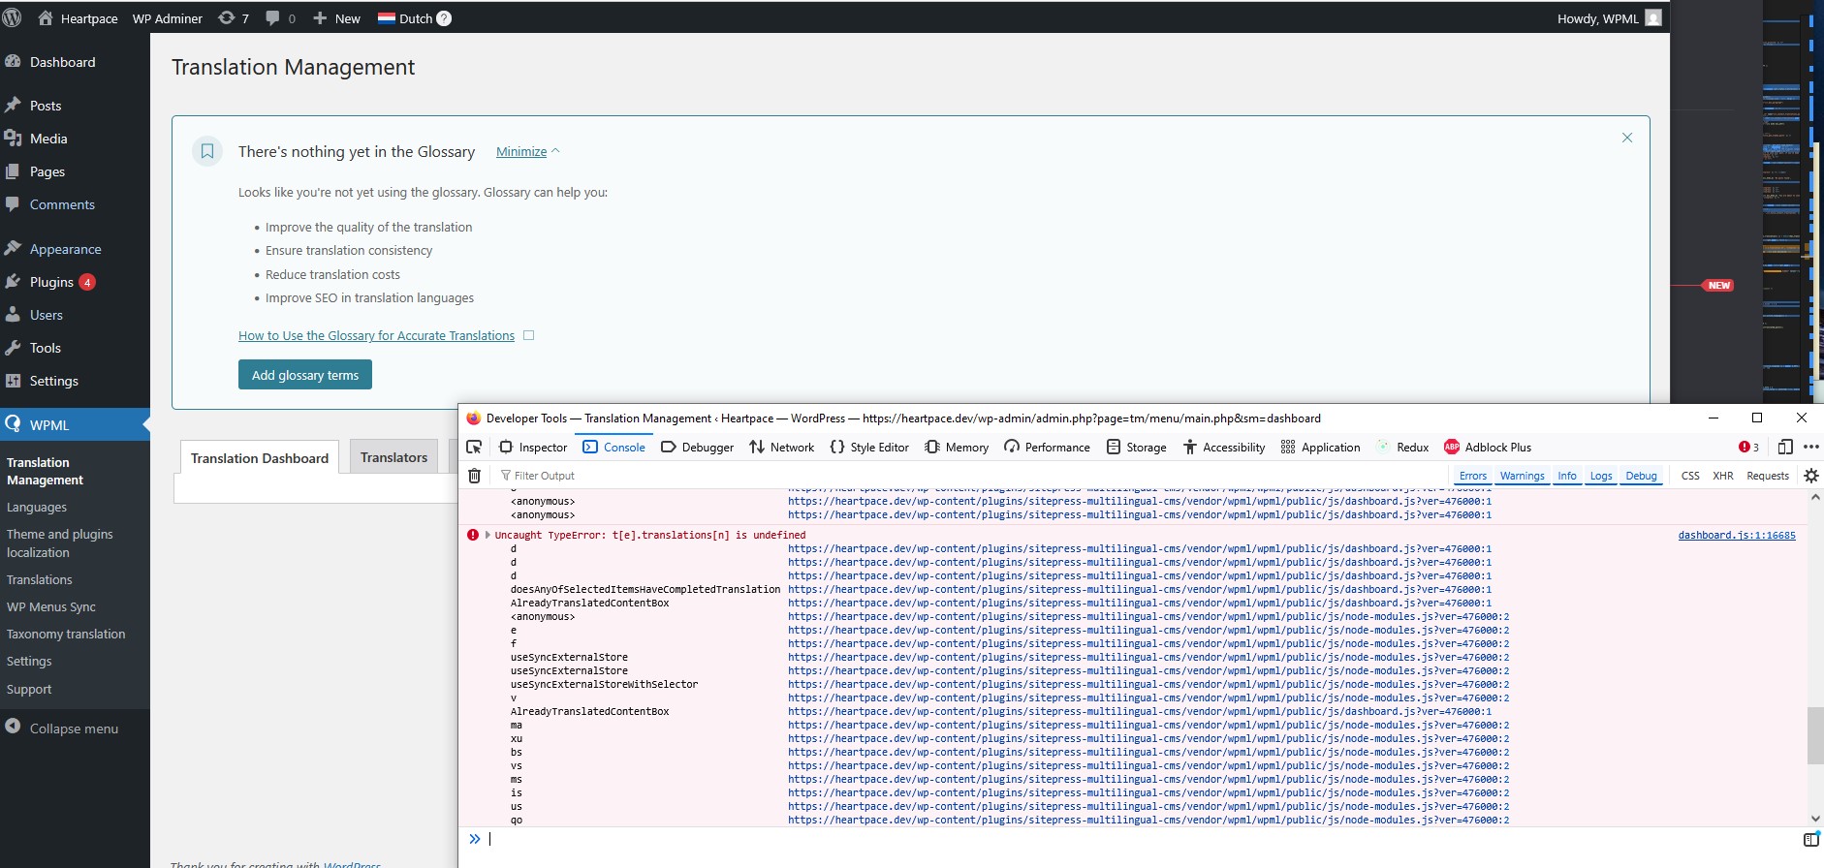The image size is (1824, 868).
Task: Activate the element picker in DevTools
Action: pos(474,447)
